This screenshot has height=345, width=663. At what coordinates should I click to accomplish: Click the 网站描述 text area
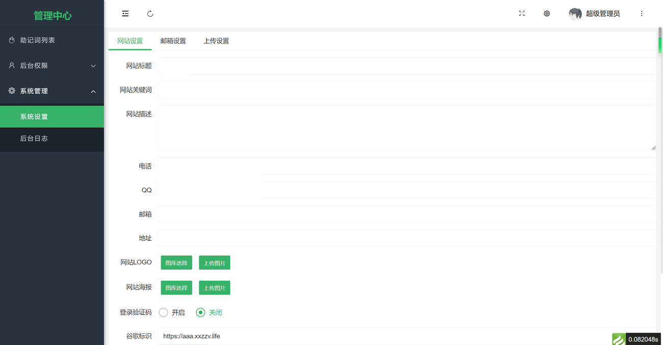(x=406, y=128)
